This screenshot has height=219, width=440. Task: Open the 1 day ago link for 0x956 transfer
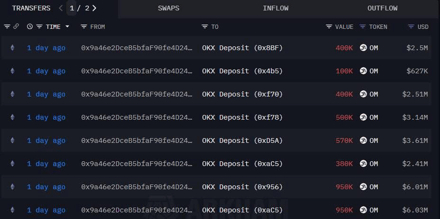(x=46, y=187)
